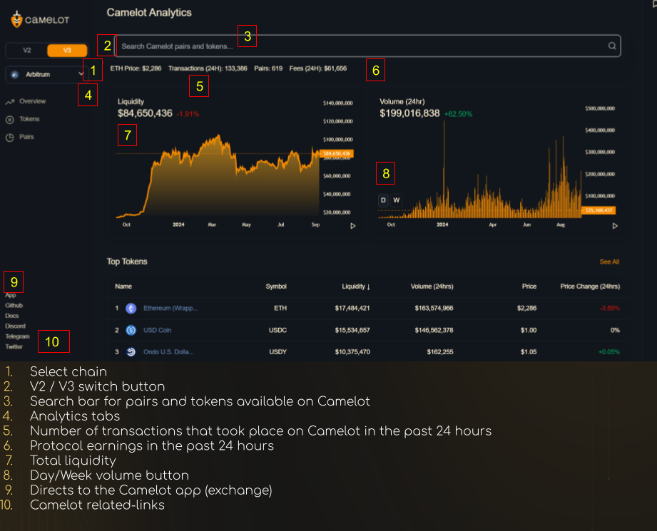The image size is (657, 531).
Task: Open the Overview tab
Action: pos(32,102)
